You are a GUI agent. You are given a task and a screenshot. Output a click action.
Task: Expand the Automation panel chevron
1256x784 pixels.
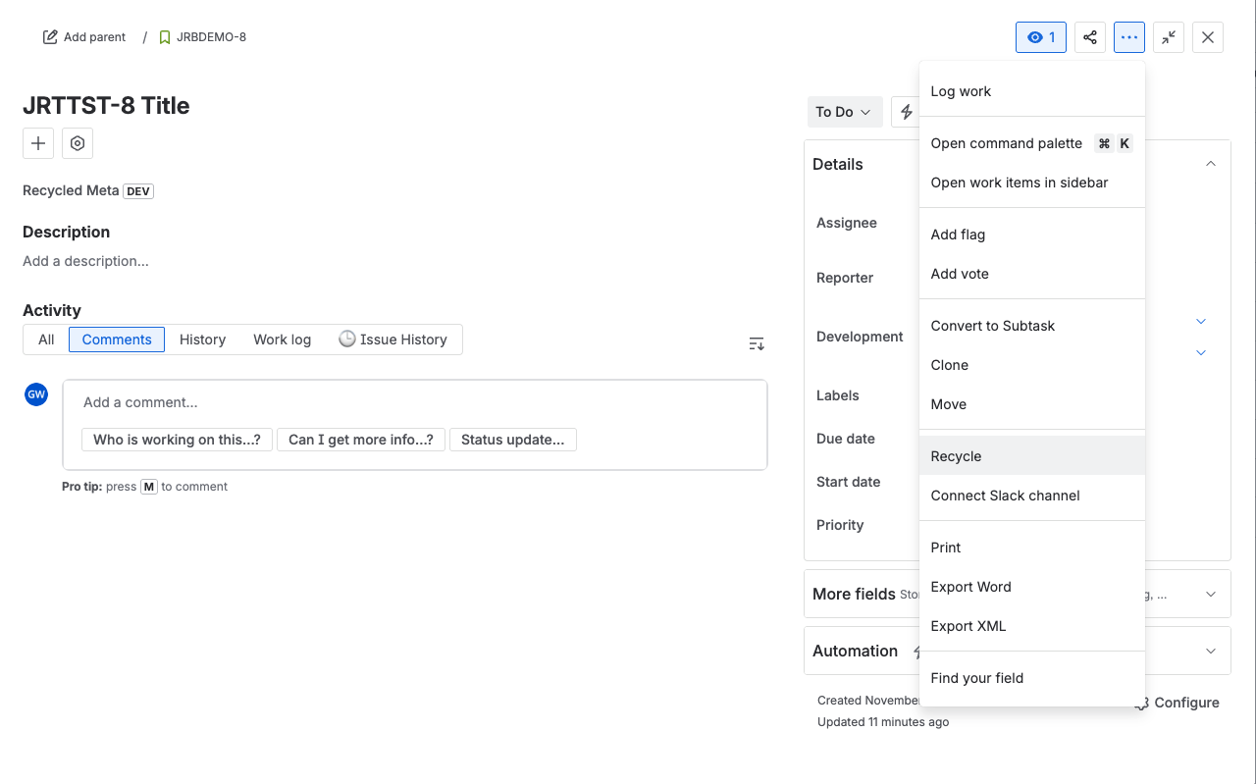coord(1211,651)
